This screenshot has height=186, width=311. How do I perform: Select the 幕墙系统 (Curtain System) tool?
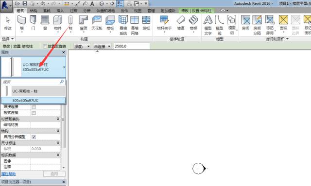pyautogui.click(x=123, y=25)
